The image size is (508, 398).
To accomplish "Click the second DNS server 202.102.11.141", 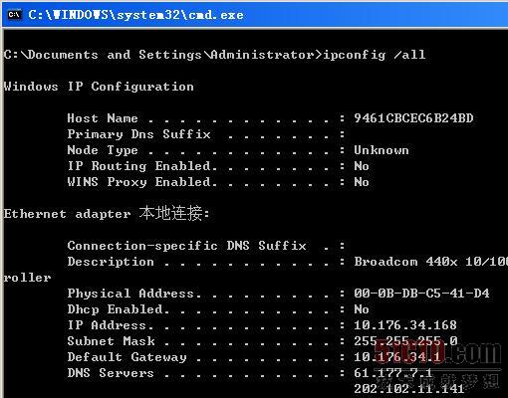I will [x=409, y=389].
